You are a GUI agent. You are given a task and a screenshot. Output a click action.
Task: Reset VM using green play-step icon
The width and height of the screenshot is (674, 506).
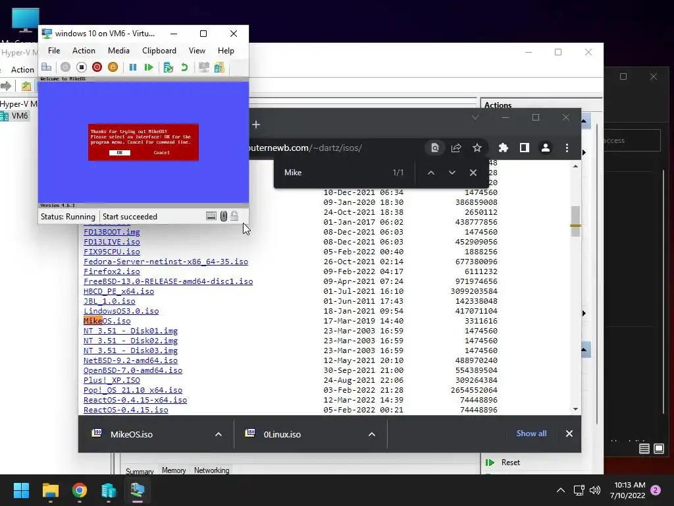pyautogui.click(x=149, y=67)
